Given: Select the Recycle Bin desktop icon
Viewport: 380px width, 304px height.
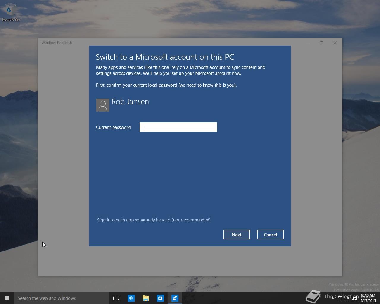Looking at the screenshot, I should tap(11, 12).
